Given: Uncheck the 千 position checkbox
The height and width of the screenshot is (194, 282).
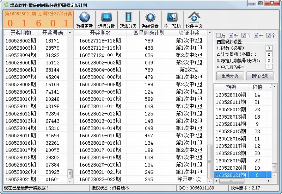Looking at the screenshot, I should pyautogui.click(x=231, y=36).
